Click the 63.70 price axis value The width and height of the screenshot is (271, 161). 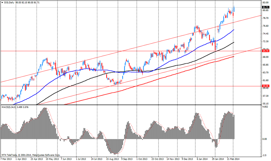[266, 73]
